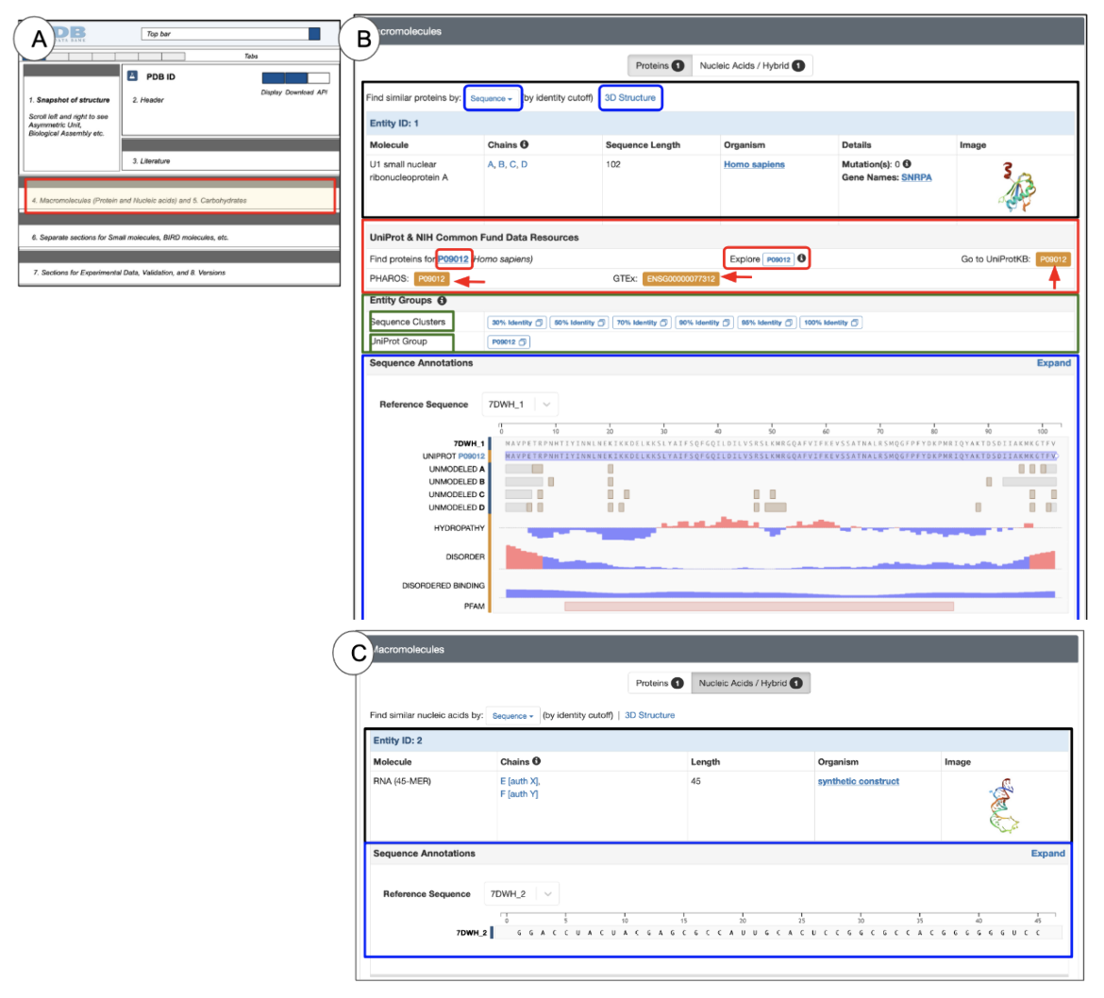The width and height of the screenshot is (1104, 998).
Task: Open the 7DWH_2 Reference Sequence dropdown
Action: (523, 893)
